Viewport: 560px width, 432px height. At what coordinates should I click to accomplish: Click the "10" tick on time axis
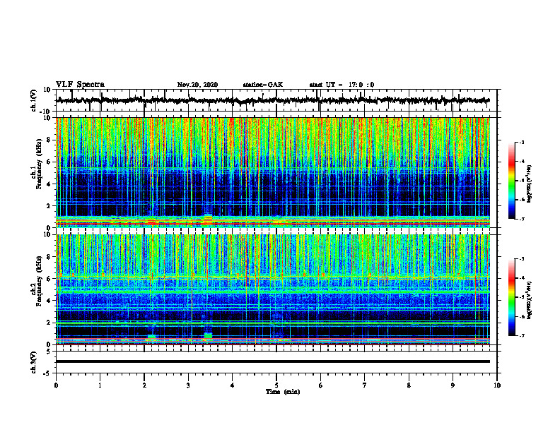pos(497,385)
